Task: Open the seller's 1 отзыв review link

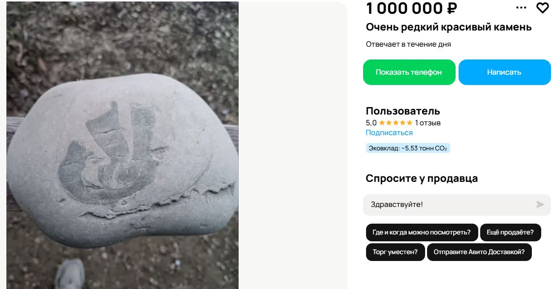Action: click(x=428, y=123)
